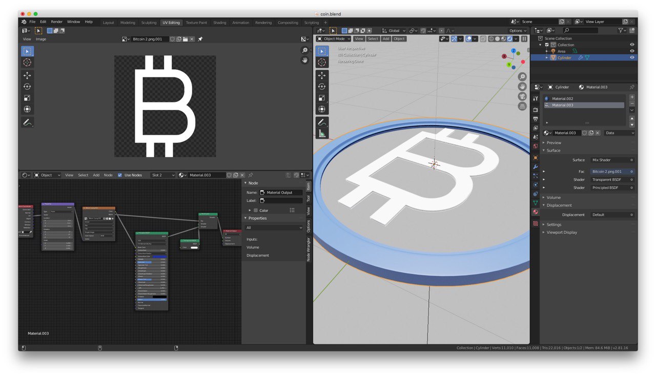This screenshot has height=377, width=656.
Task: Open the Texture properties checker tab
Action: click(536, 223)
